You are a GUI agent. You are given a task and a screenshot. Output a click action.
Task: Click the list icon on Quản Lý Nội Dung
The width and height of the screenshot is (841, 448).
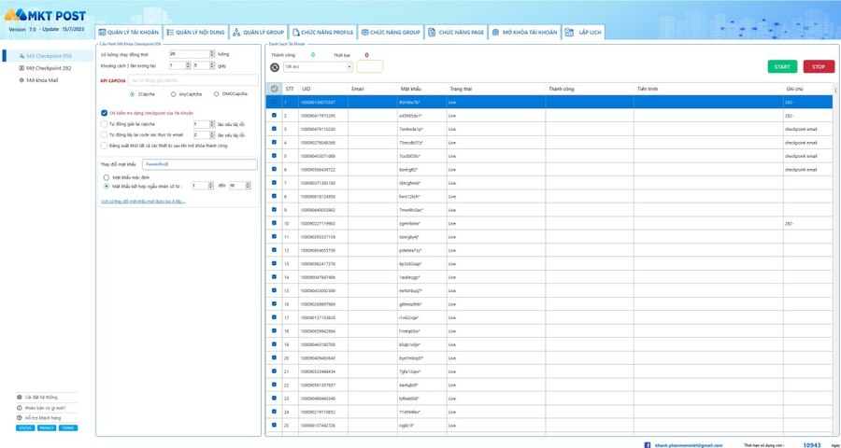pos(170,32)
